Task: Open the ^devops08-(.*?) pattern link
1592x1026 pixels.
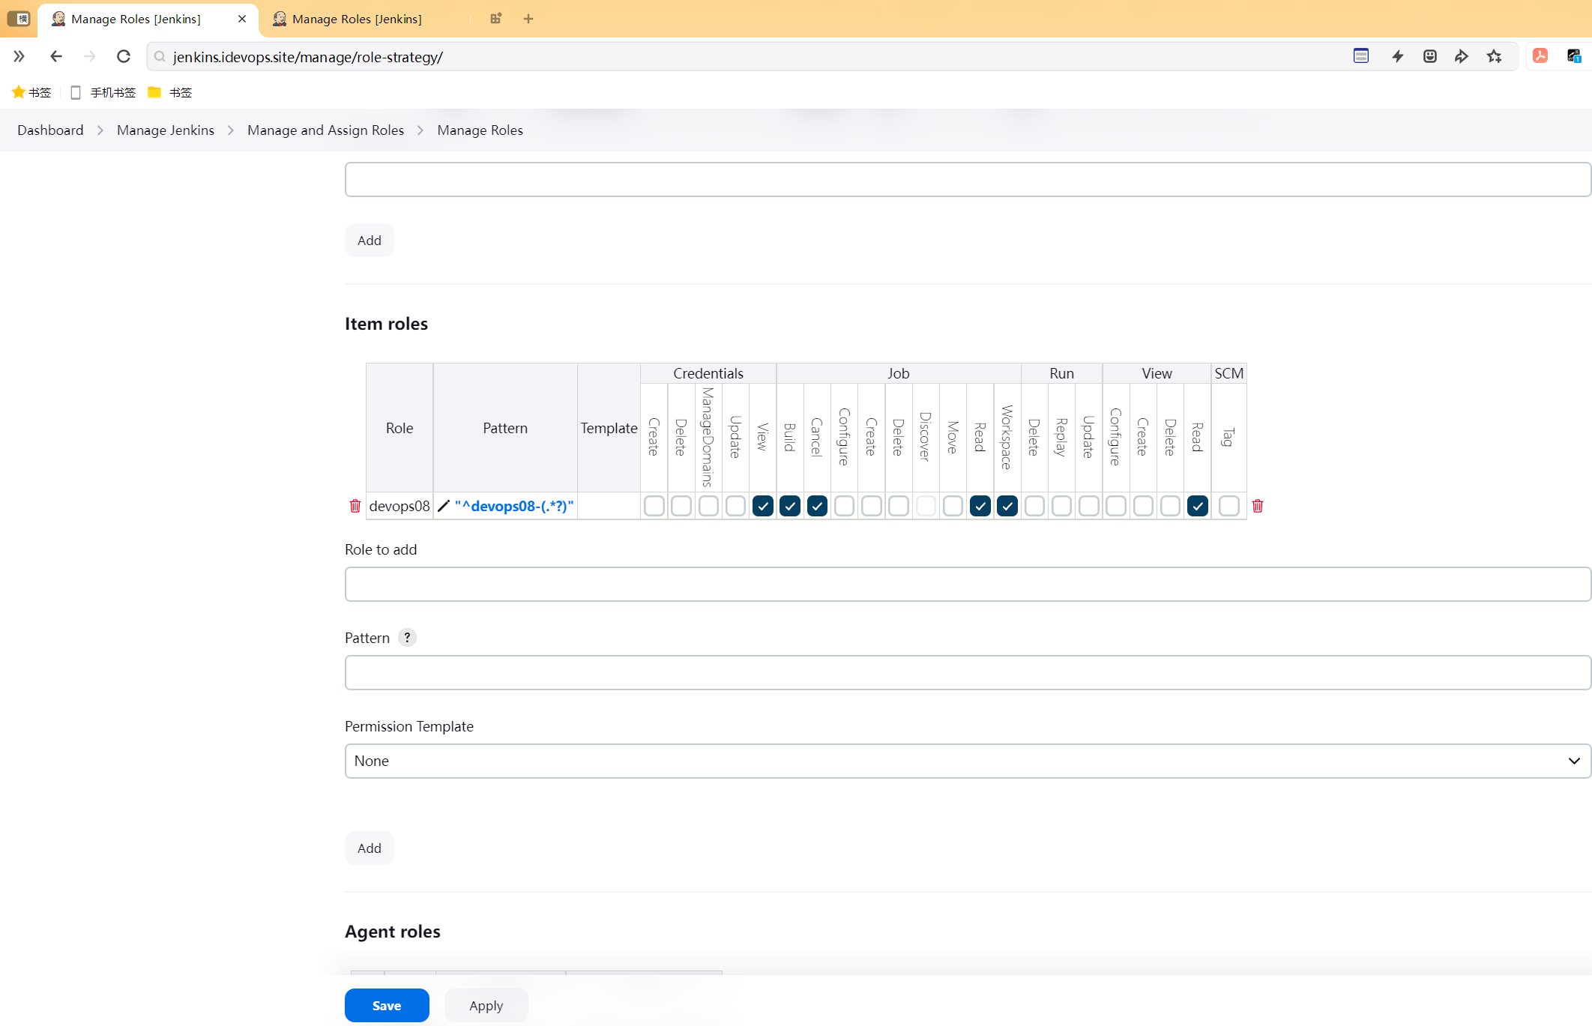Action: pos(514,506)
